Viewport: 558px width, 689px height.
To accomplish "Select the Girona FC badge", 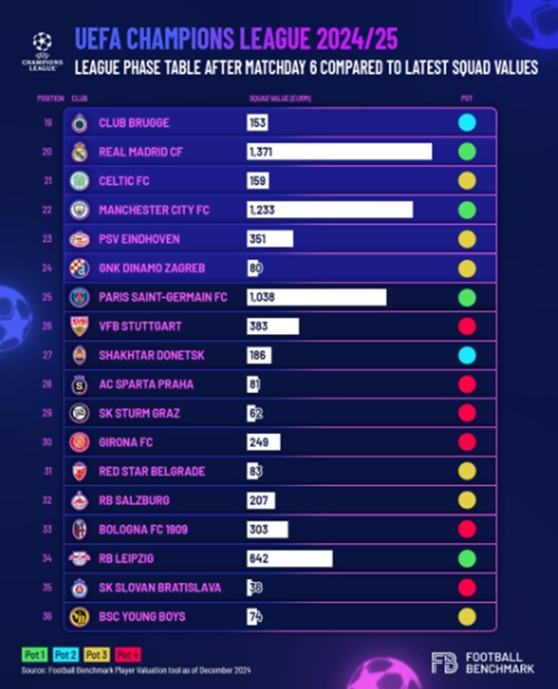I will click(x=79, y=443).
